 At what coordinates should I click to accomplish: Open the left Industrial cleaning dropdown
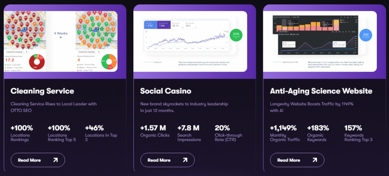16,52
